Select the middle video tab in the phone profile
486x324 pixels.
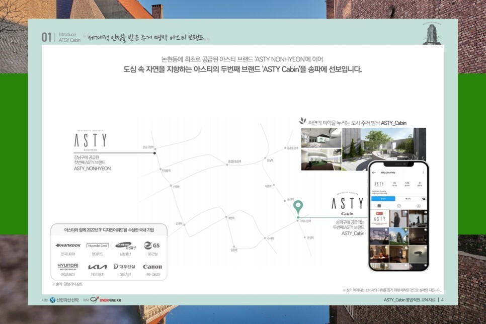(x=399, y=206)
